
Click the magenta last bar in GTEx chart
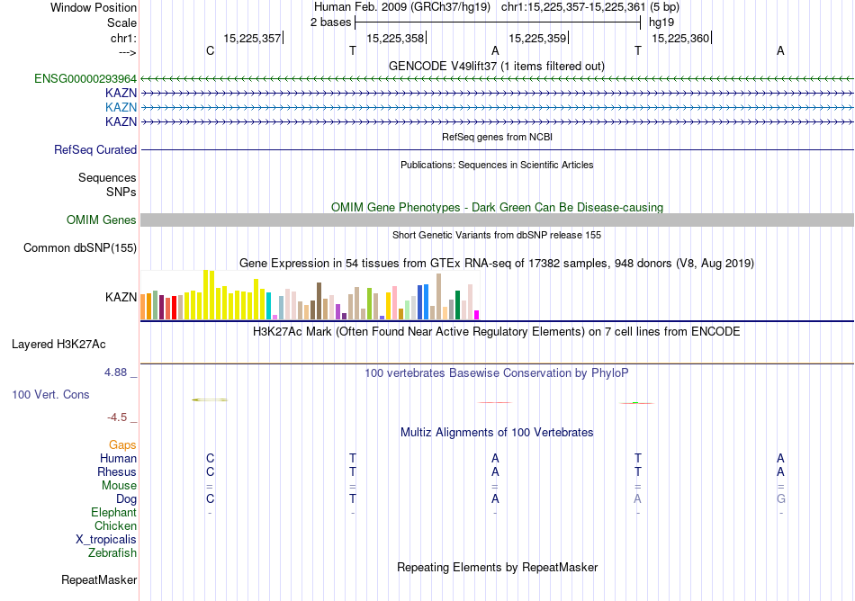click(x=477, y=315)
